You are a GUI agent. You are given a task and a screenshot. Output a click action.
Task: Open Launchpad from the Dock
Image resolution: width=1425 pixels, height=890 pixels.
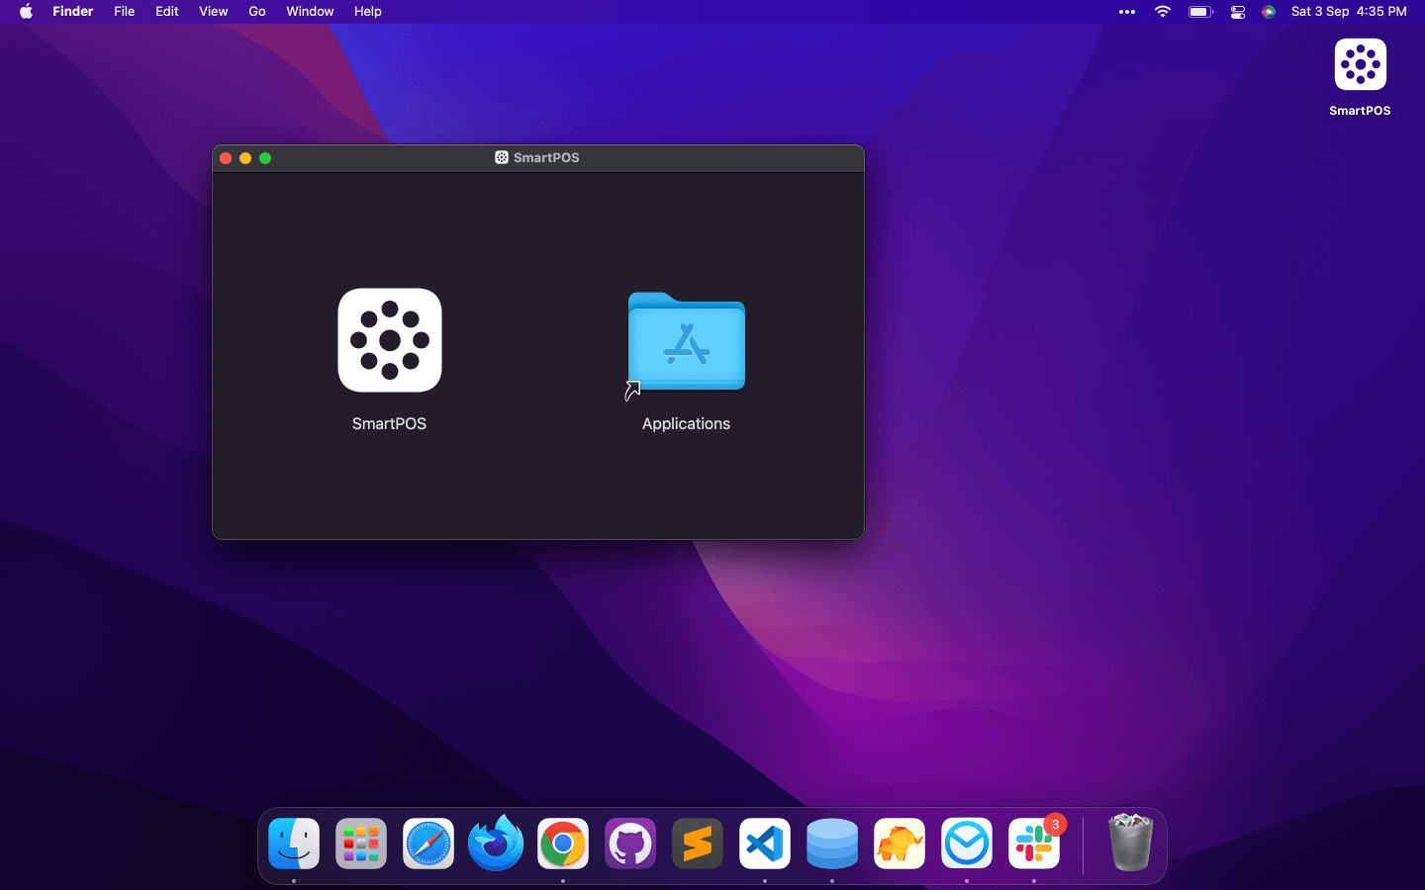[360, 844]
